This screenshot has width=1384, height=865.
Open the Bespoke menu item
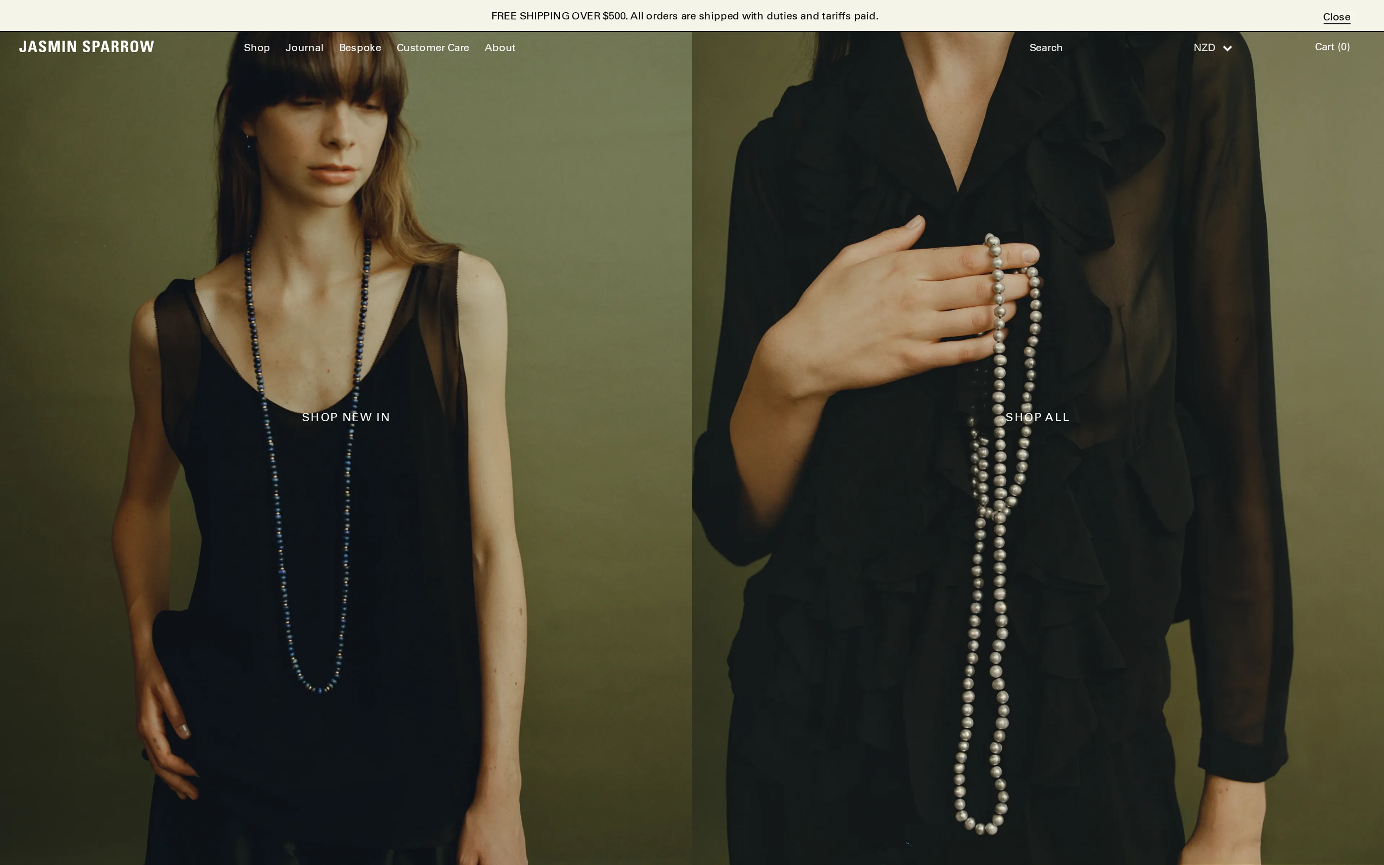(360, 48)
